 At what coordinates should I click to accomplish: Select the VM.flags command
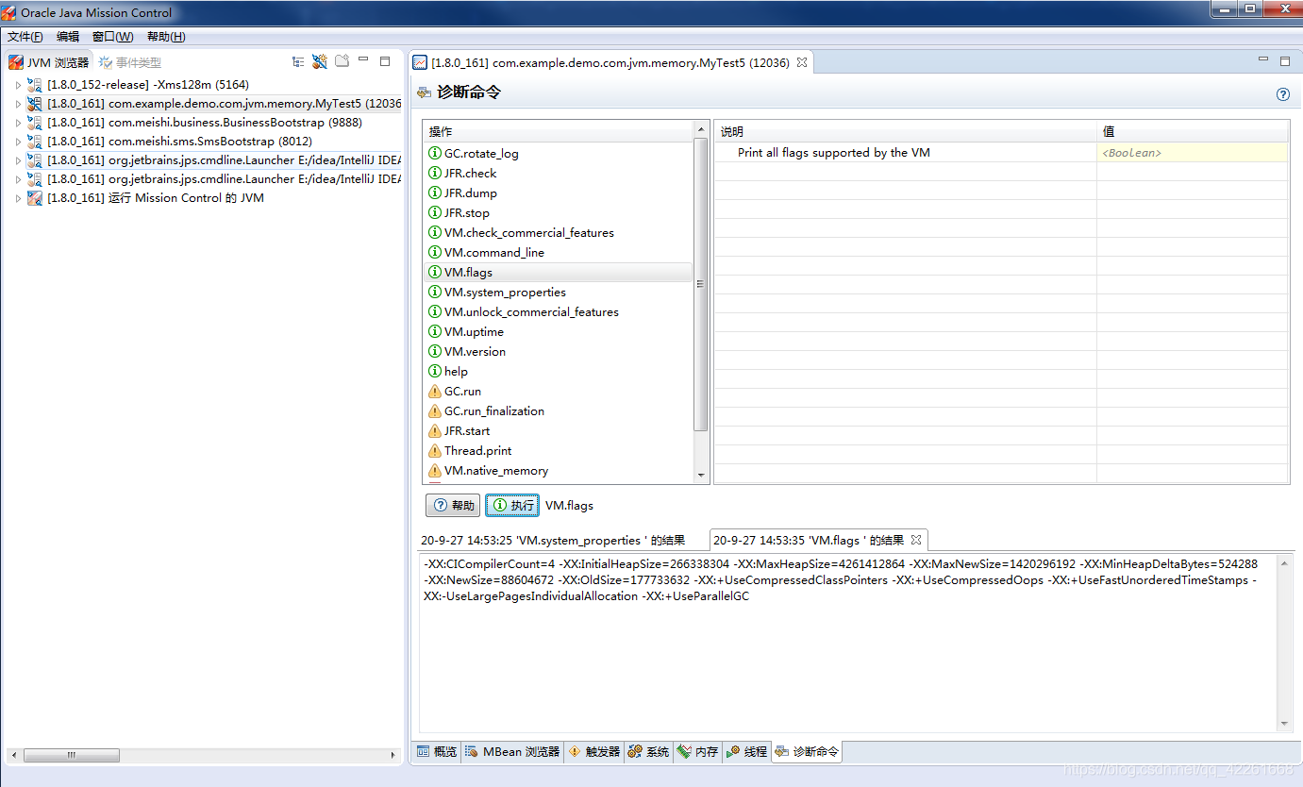(559, 272)
